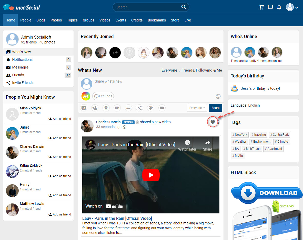Filter feed by Friends, Following & Me

pos(202,70)
